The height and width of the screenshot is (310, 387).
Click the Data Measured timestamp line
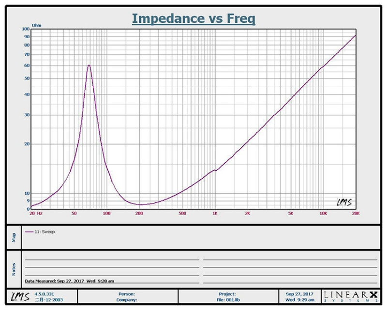[70, 280]
